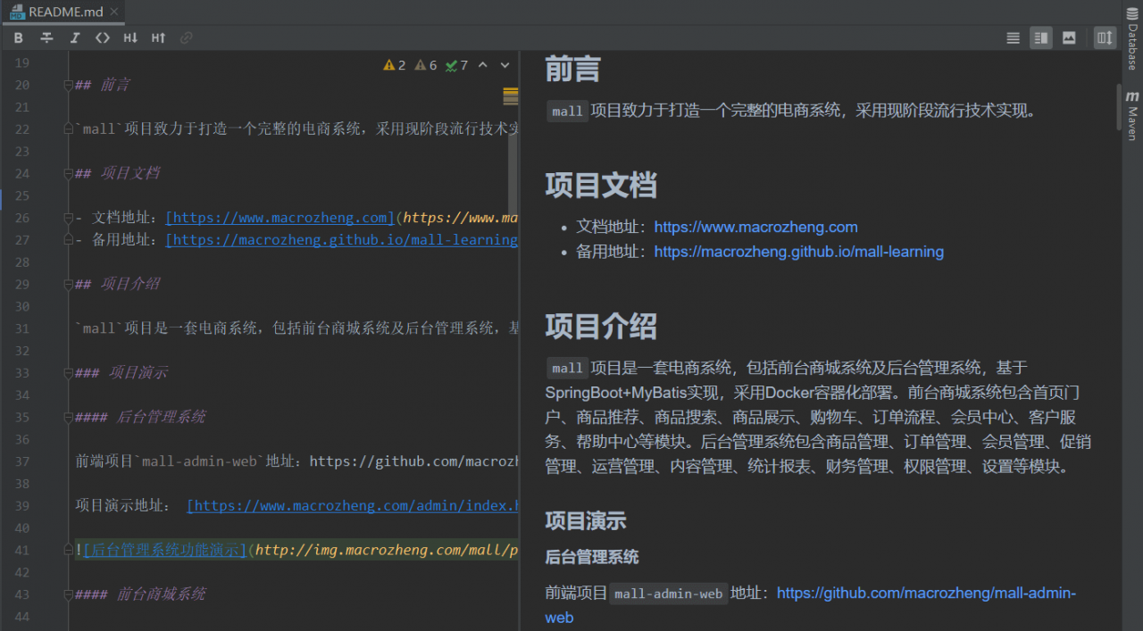The image size is (1143, 631).
Task: Switch to editor and preview split view
Action: pos(1040,37)
